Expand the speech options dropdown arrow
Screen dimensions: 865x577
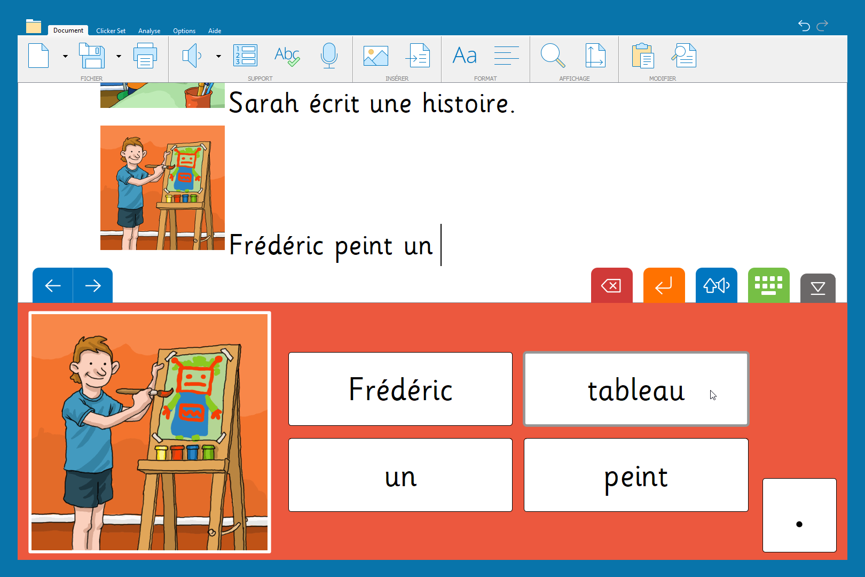click(218, 56)
